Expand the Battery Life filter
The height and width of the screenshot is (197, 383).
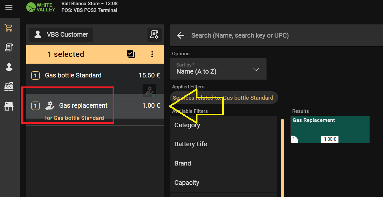(223, 144)
